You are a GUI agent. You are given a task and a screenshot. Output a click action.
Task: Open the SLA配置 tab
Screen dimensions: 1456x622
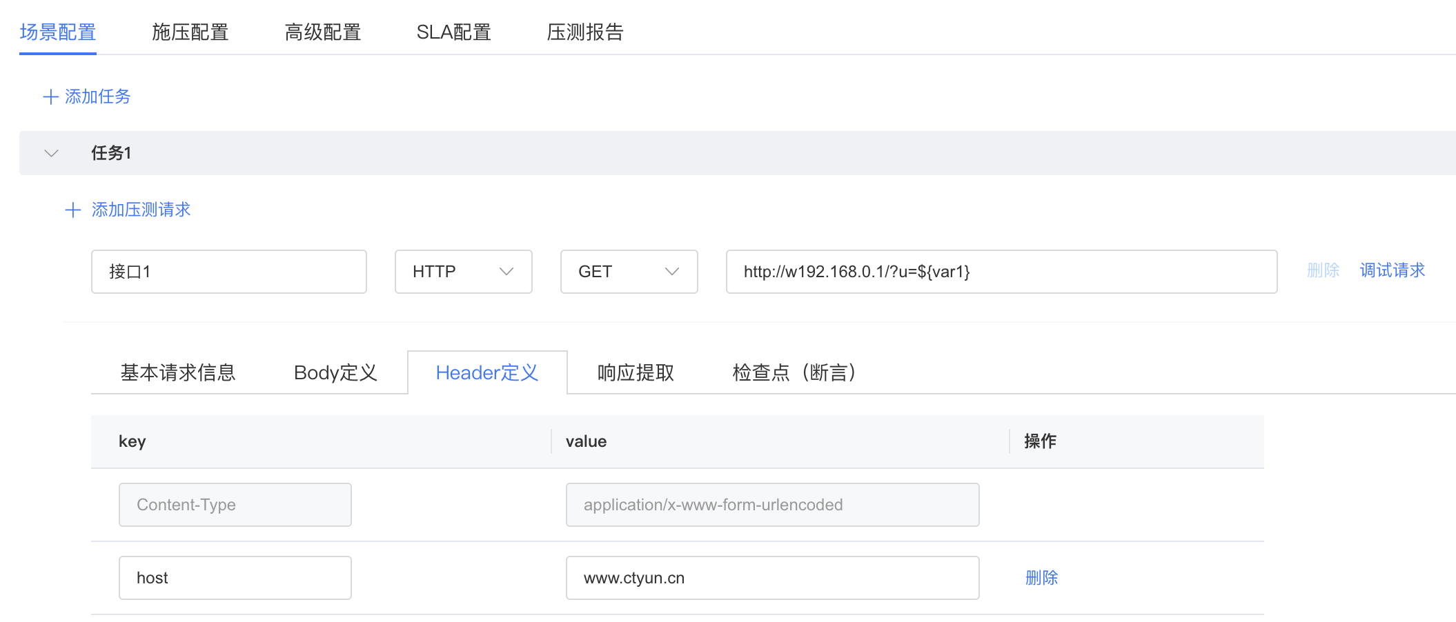click(453, 32)
